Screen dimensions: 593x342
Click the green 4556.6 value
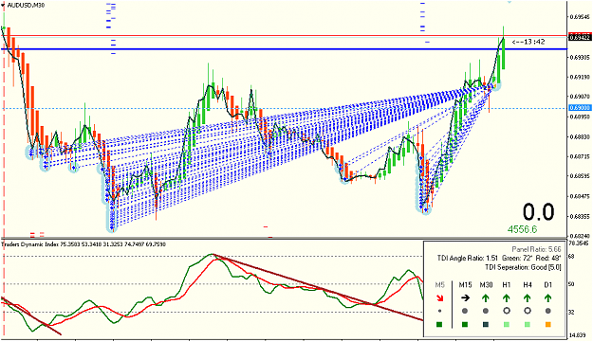pos(522,229)
